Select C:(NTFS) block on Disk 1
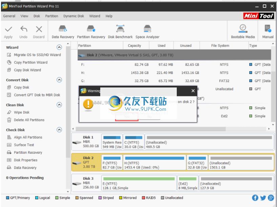Screen dimensions: 277x207 pos(133,142)
